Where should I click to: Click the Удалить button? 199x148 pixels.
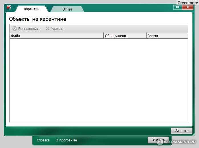[x=55, y=29]
